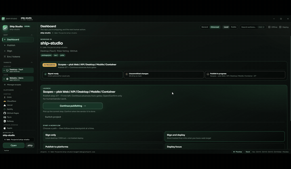The image size is (291, 169).
Task: Click the Publish in progress status card
Action: click(x=245, y=74)
